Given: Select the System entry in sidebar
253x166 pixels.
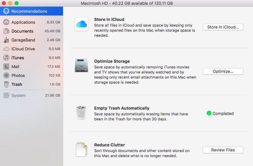Looking at the screenshot, I should (18, 95).
